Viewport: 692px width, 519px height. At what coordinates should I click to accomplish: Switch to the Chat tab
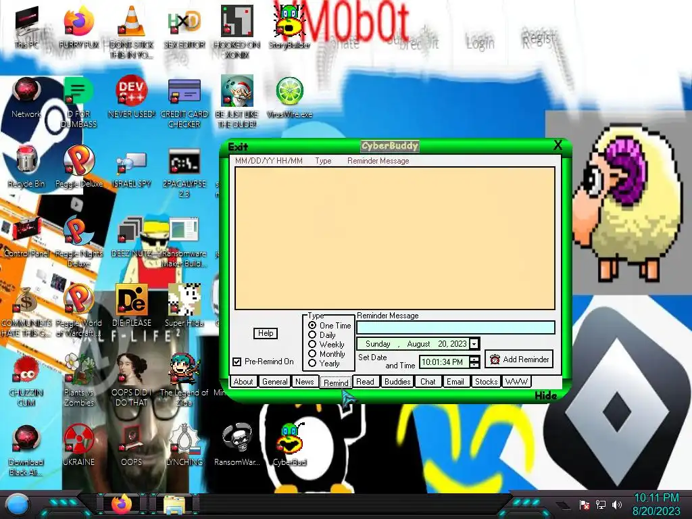point(428,381)
